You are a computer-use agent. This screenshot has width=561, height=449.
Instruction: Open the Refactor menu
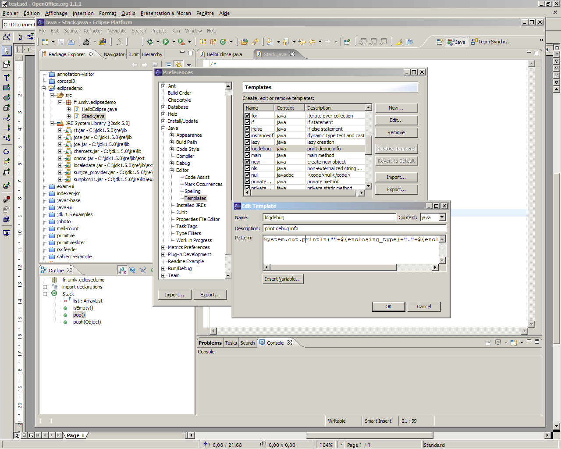point(92,31)
